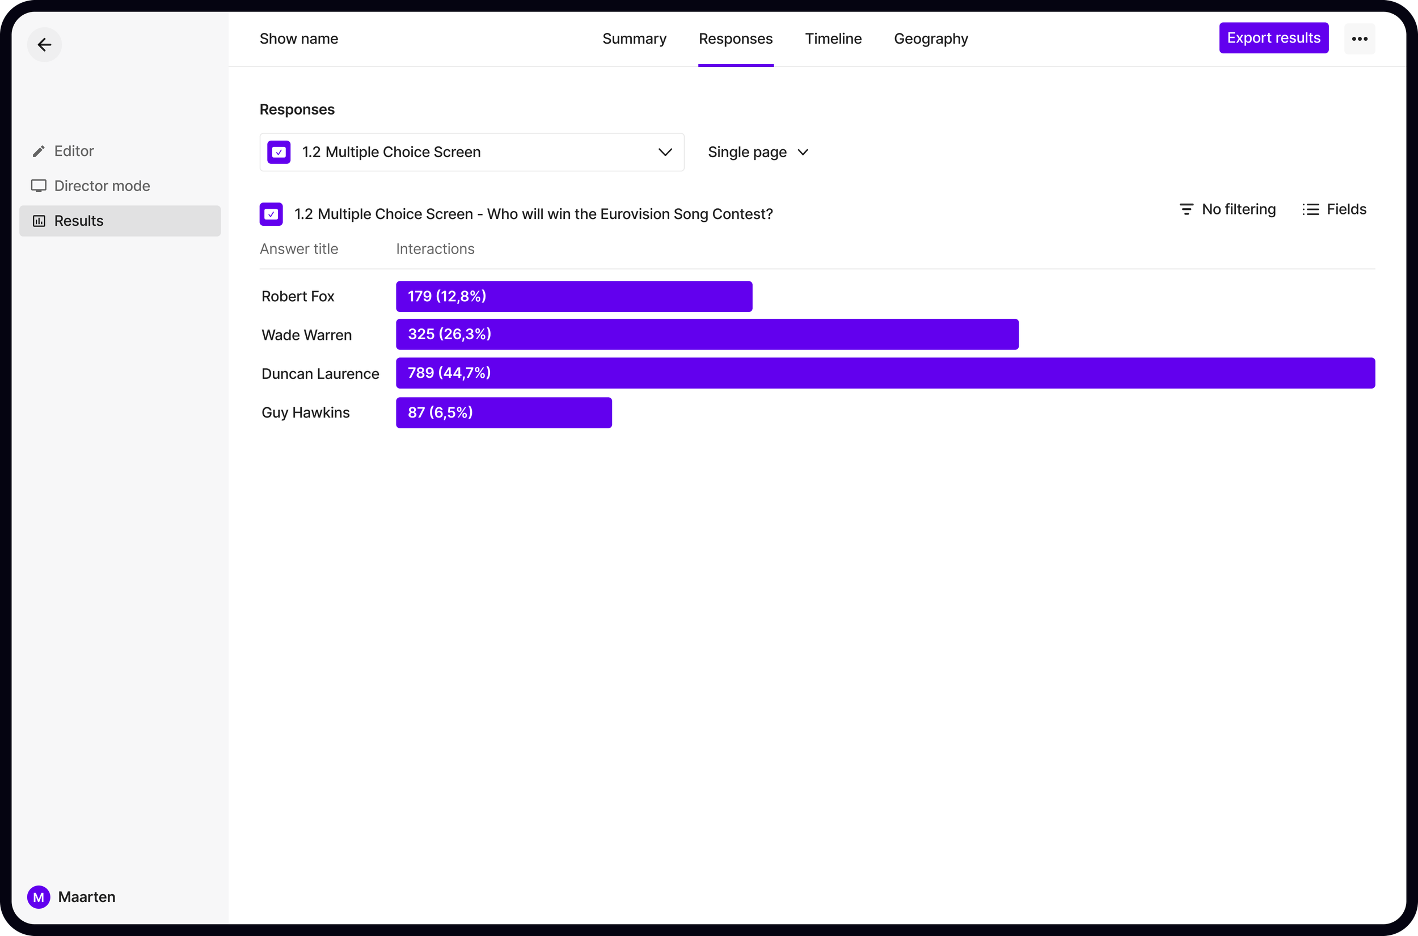Click the Director mode monitor icon
1418x936 pixels.
(x=39, y=185)
